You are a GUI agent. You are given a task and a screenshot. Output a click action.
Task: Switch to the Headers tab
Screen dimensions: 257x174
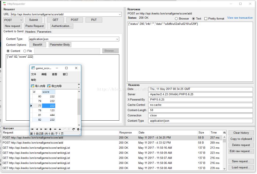pyautogui.click(x=30, y=32)
